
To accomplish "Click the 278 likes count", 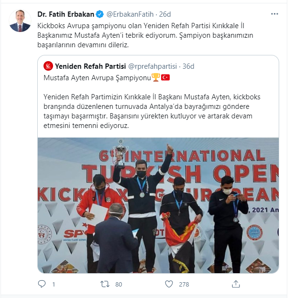I will (x=184, y=284).
